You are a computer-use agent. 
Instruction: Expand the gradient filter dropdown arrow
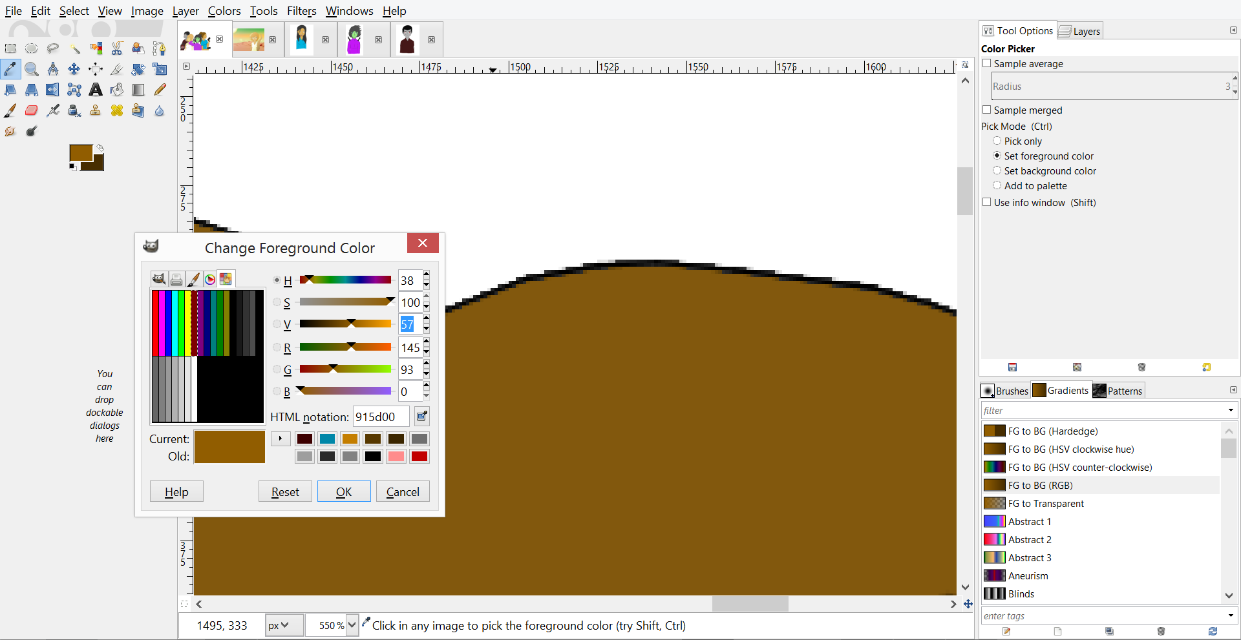[x=1230, y=411]
